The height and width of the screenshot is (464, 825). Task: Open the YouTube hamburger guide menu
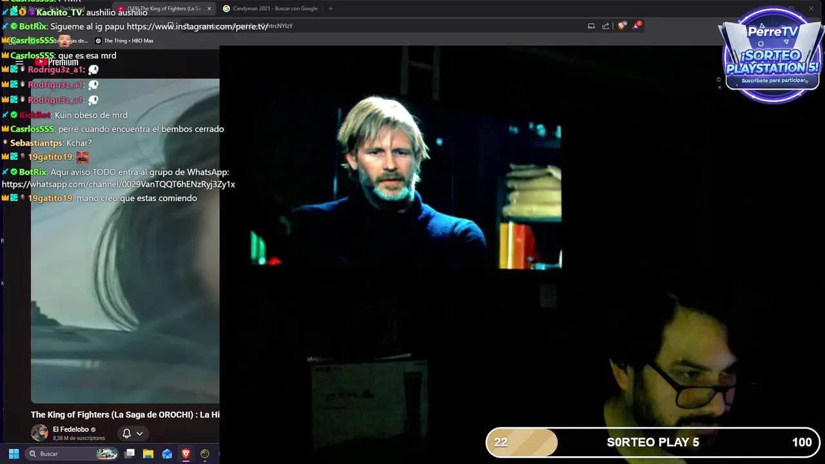tap(19, 63)
